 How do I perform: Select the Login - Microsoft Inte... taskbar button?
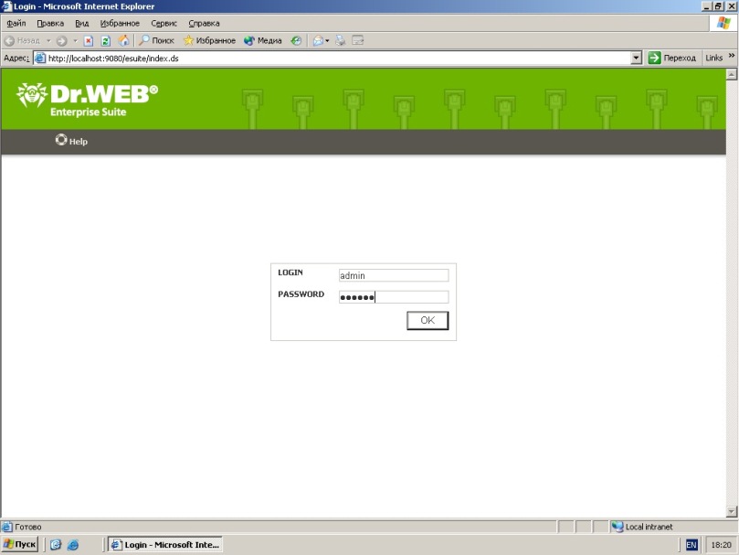point(165,545)
